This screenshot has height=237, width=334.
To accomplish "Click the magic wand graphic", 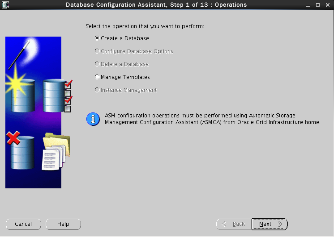I will pos(19,53).
